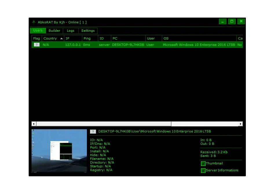This screenshot has height=191, width=269.
Task: Click the unknown flag icon in client row
Action: click(x=36, y=45)
